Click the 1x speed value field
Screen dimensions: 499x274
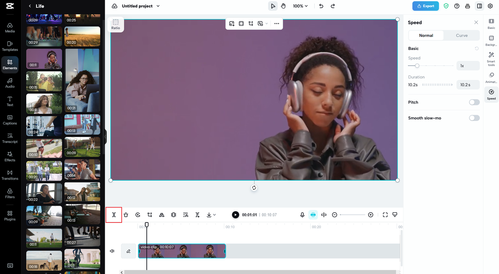point(468,66)
